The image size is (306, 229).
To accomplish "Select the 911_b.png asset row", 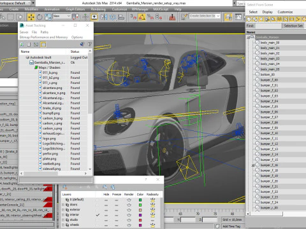I will [x=54, y=73].
